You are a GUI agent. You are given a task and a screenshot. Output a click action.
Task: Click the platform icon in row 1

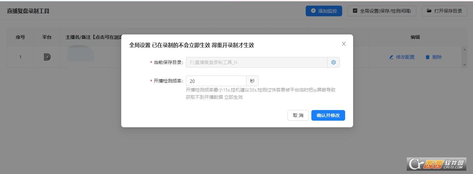(x=47, y=57)
